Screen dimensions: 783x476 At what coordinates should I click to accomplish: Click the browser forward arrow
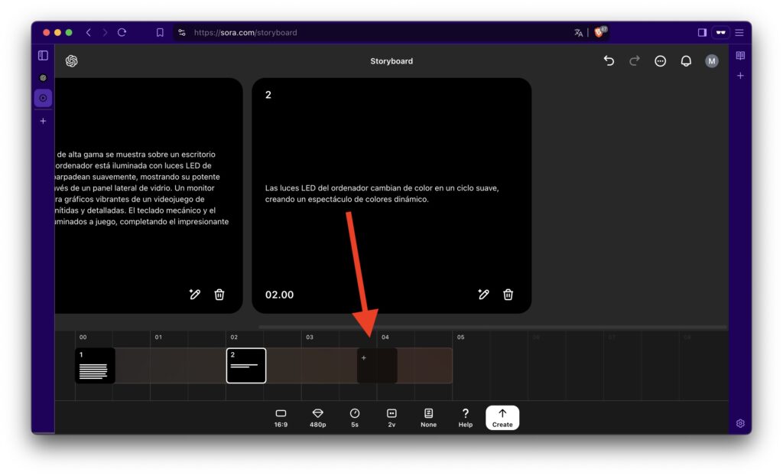point(105,32)
